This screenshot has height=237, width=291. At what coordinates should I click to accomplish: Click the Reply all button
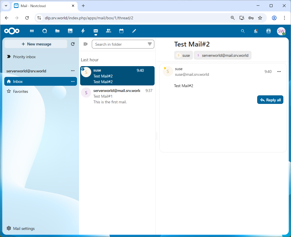click(x=270, y=100)
